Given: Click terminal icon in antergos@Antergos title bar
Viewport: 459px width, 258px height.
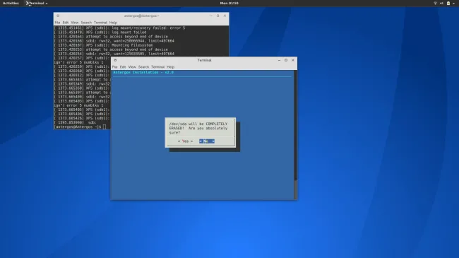Looking at the screenshot, I should 58,16.
